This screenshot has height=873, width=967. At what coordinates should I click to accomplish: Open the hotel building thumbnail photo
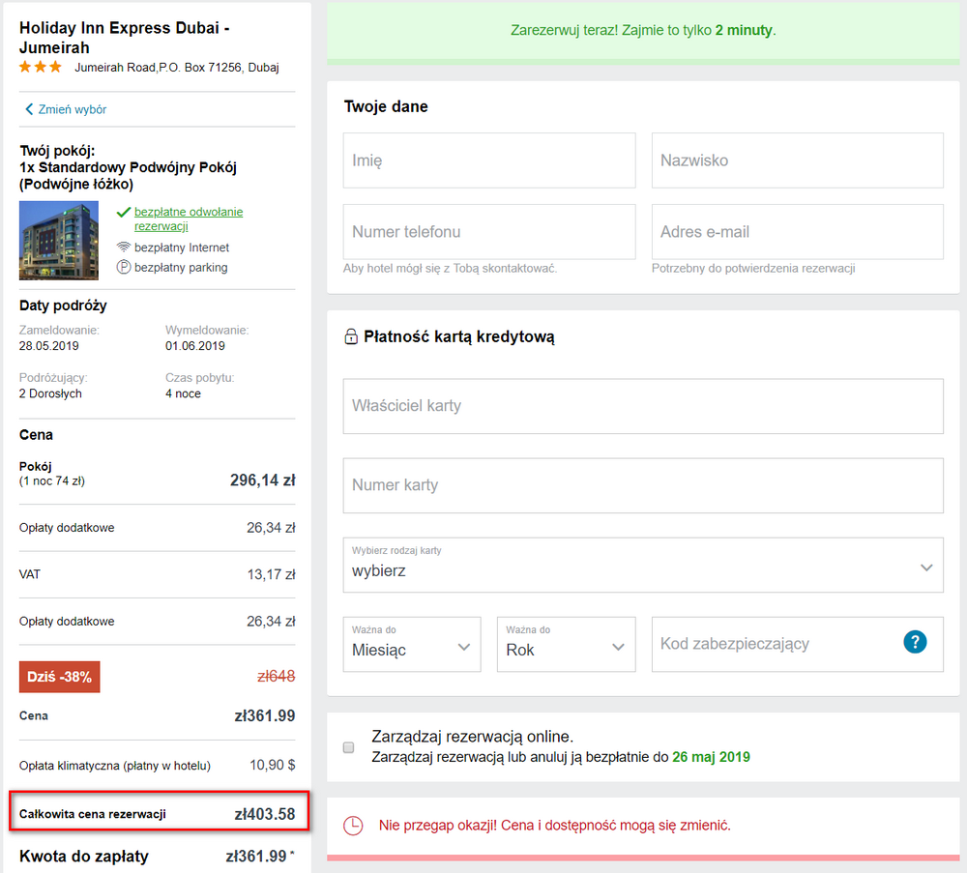point(59,241)
